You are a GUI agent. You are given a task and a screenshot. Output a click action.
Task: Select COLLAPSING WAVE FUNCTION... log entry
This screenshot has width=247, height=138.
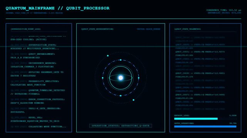(47, 127)
